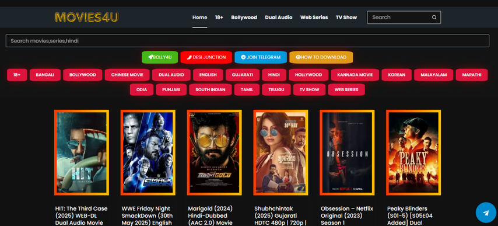The height and width of the screenshot is (226, 498).
Task: Open 'Shubhchintak (2025) Gujarati' title link
Action: click(280, 216)
